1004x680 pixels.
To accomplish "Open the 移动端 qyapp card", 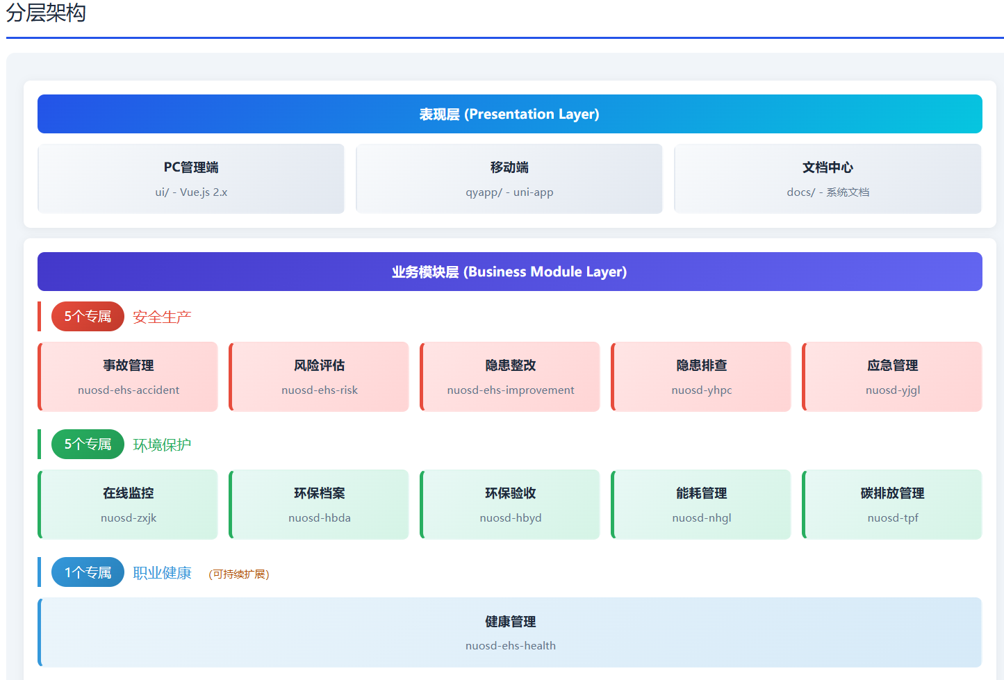I will (509, 179).
